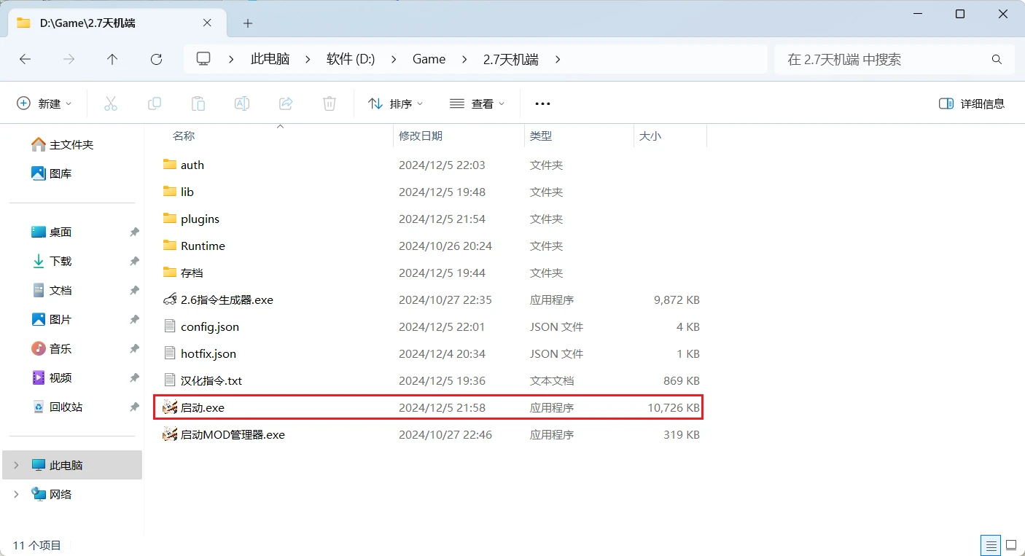This screenshot has height=556, width=1025.
Task: Open the 查看 view dropdown
Action: click(478, 103)
